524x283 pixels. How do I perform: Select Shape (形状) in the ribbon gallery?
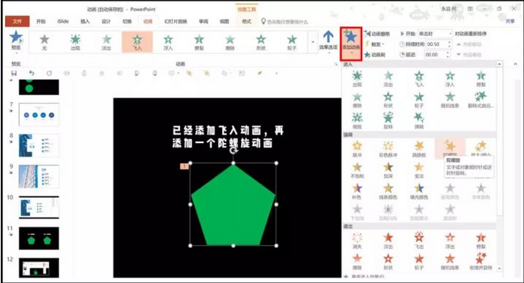coord(261,42)
